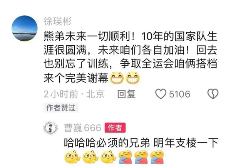231x167 pixels.
Task: Tap the first grinning emoji in the comment
Action: (117, 78)
